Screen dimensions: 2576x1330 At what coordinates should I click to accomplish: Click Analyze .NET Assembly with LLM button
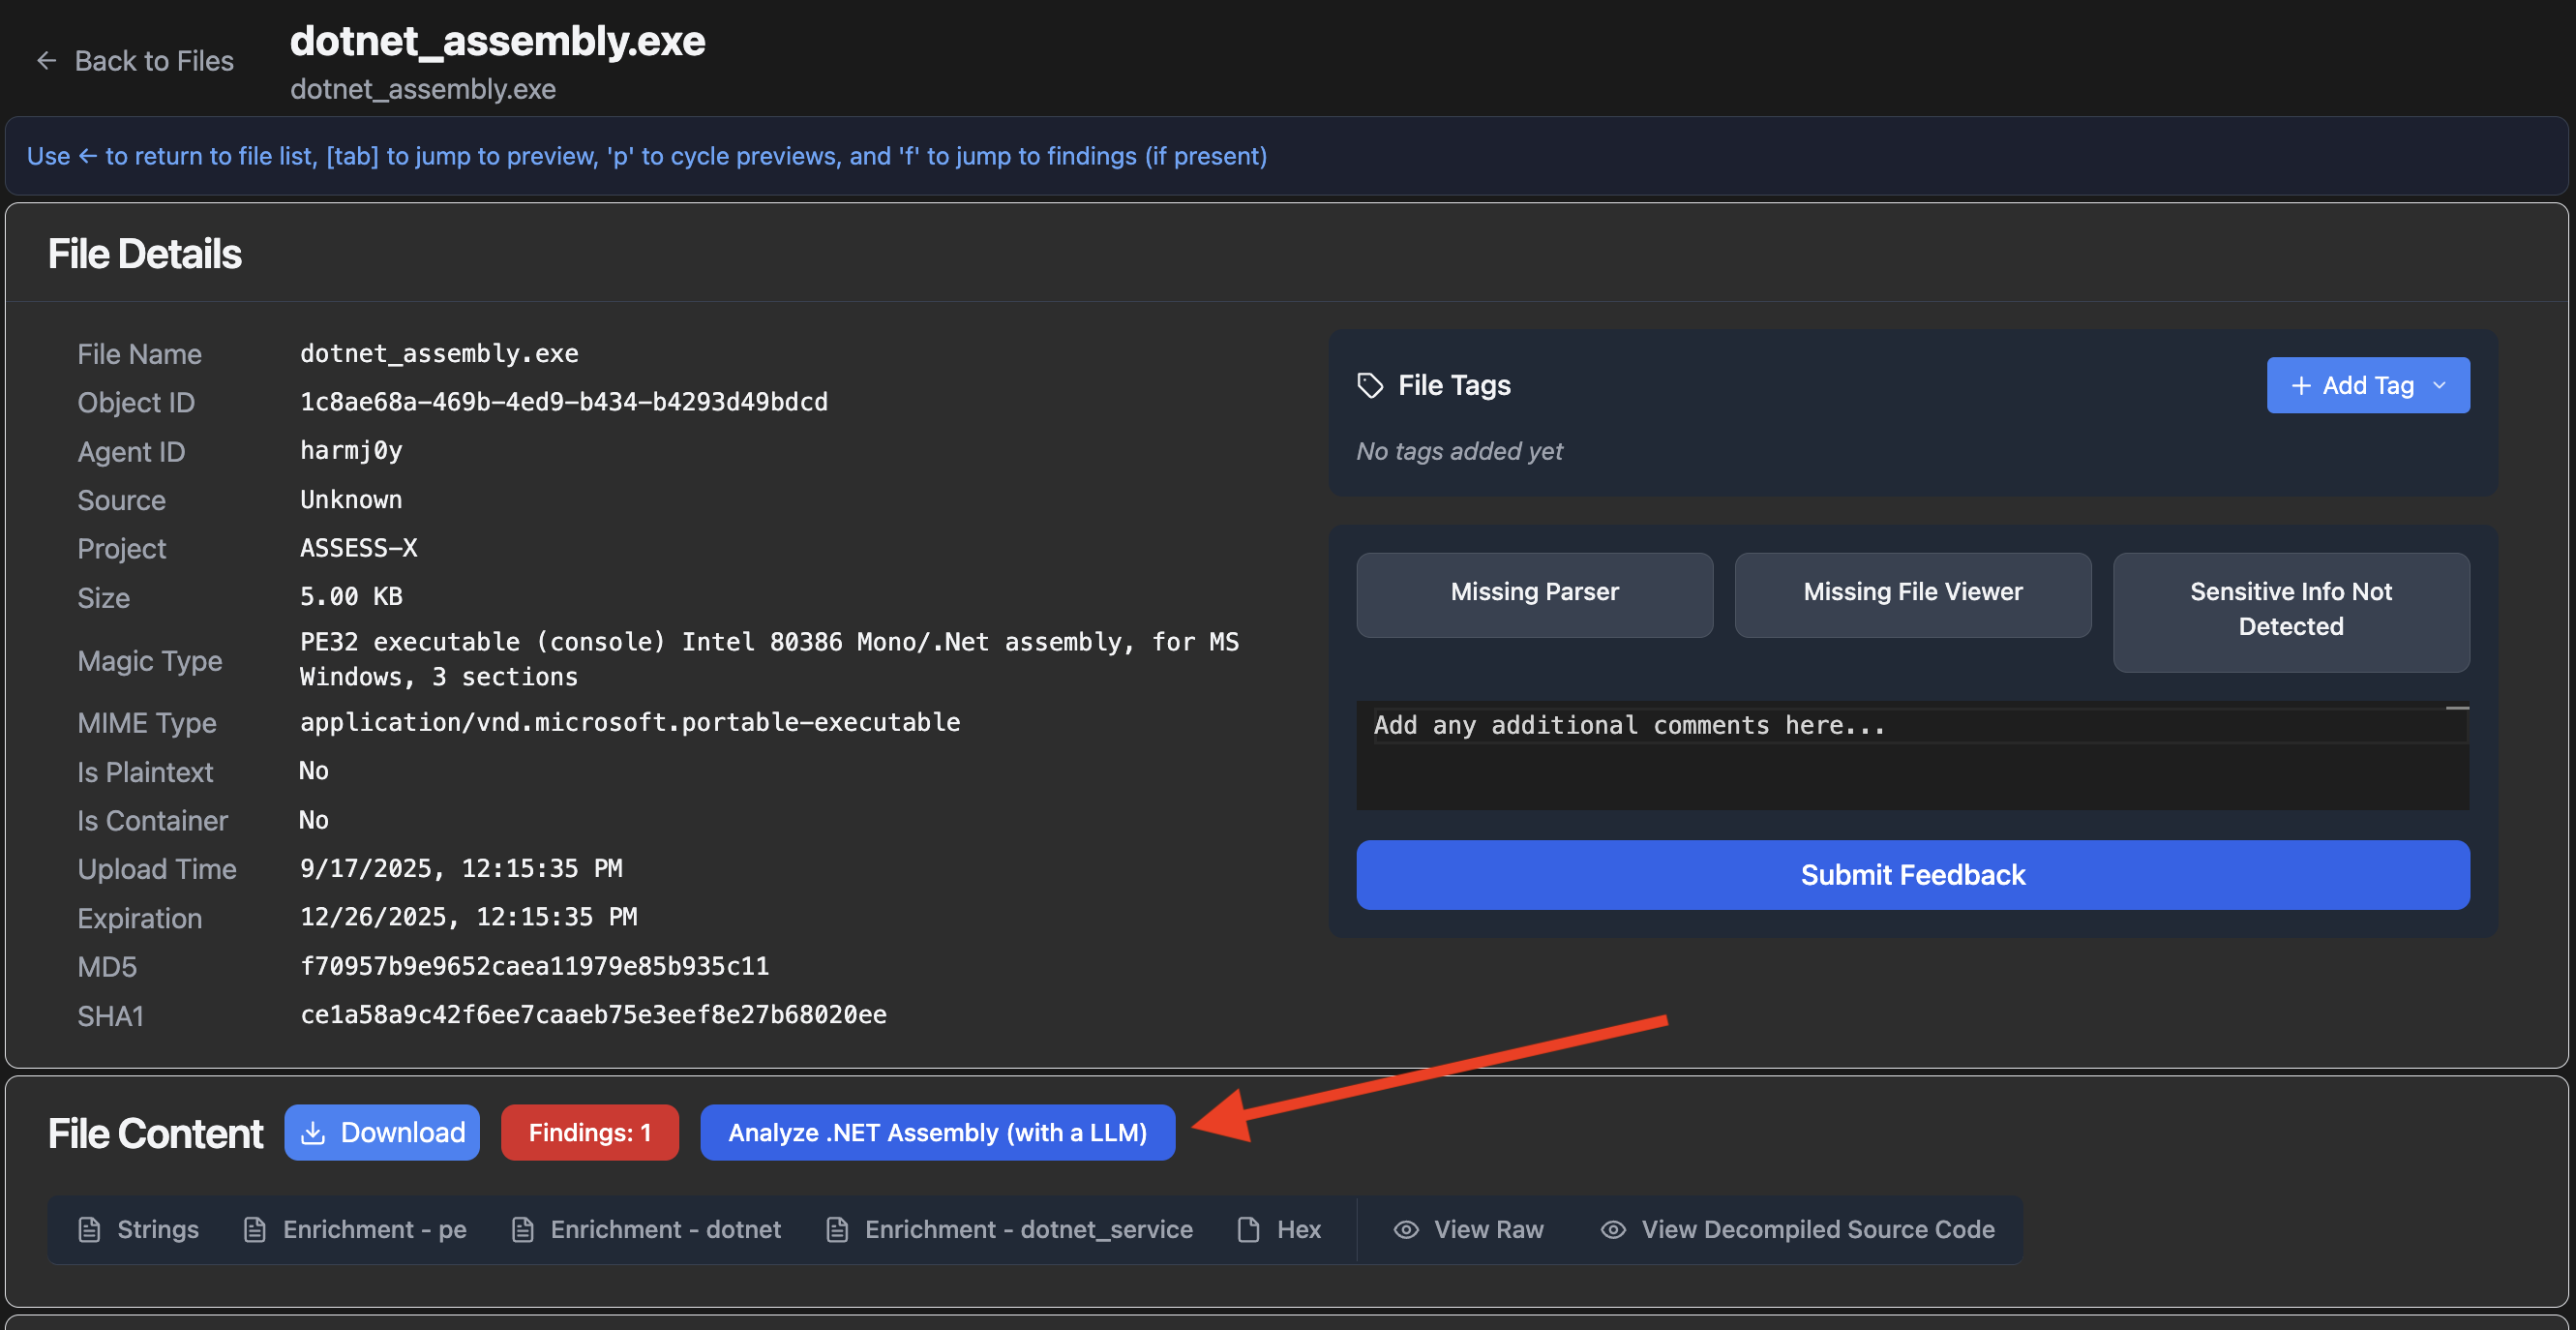click(937, 1132)
